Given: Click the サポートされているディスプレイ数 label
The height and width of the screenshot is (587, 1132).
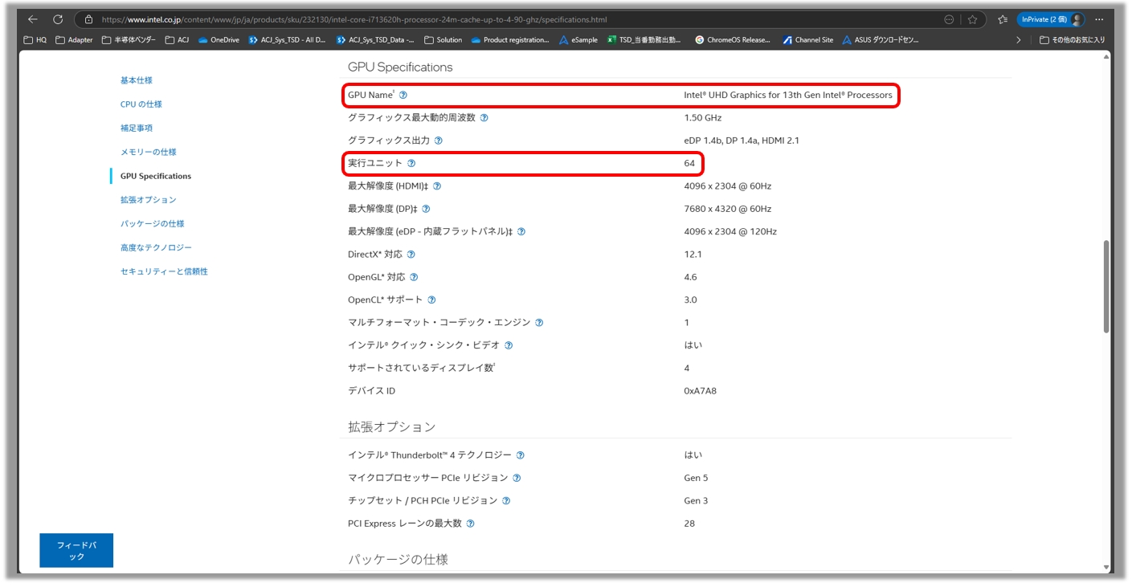Looking at the screenshot, I should tap(422, 368).
